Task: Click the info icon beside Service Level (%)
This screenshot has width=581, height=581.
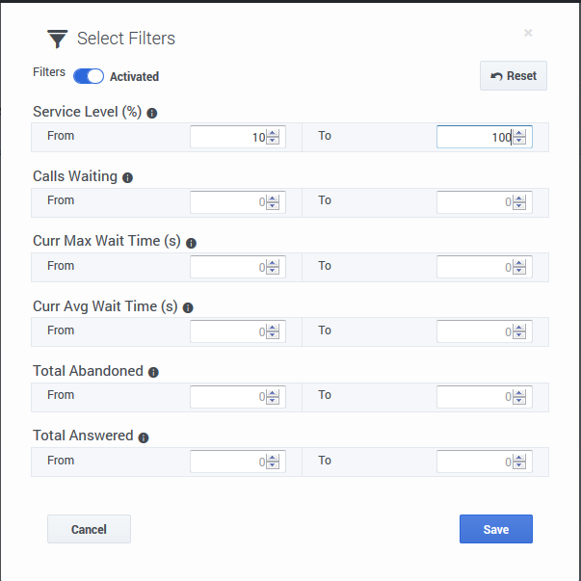Action: click(x=152, y=113)
